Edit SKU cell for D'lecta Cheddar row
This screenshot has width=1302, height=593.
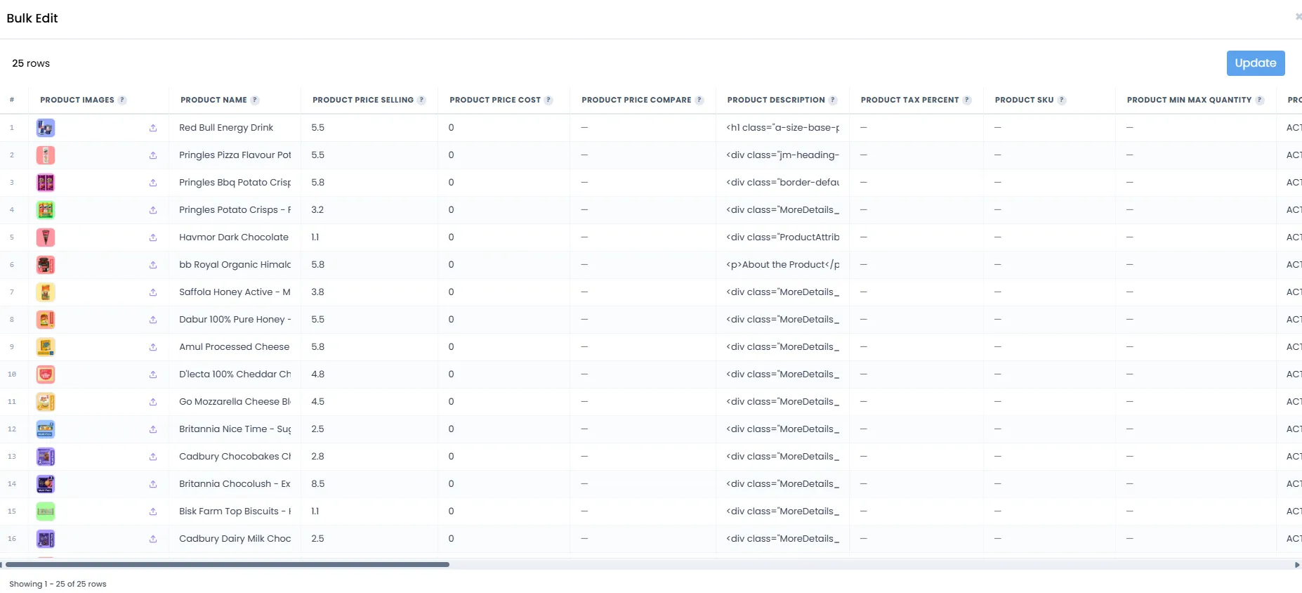1049,374
